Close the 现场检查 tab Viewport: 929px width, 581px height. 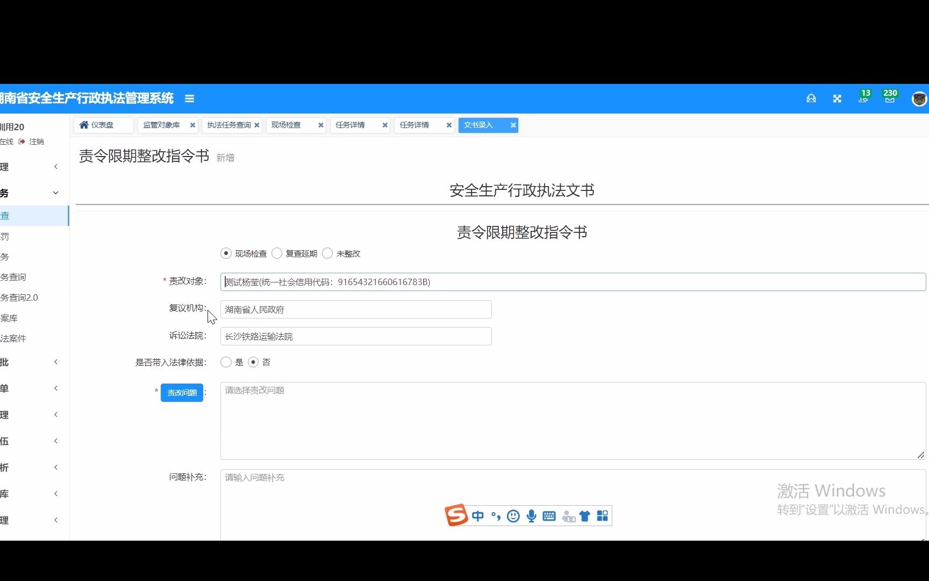(321, 125)
